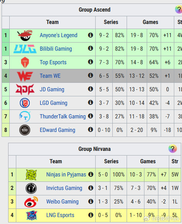Open Group Ascend colorful help icon

point(179,10)
